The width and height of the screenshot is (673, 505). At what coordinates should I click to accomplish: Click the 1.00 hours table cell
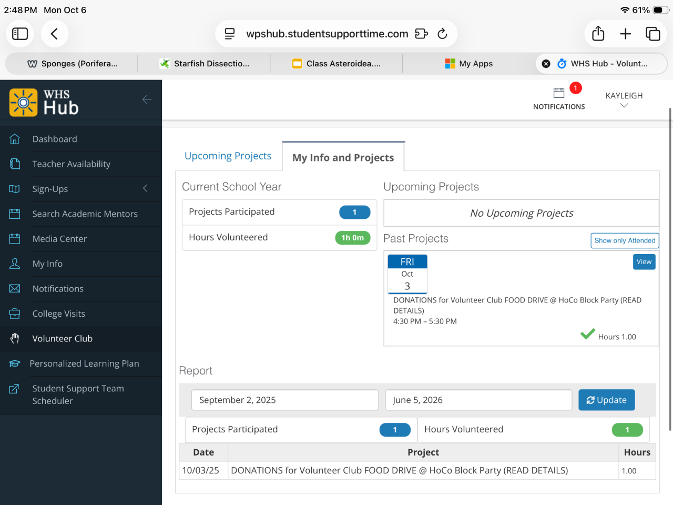pos(637,470)
